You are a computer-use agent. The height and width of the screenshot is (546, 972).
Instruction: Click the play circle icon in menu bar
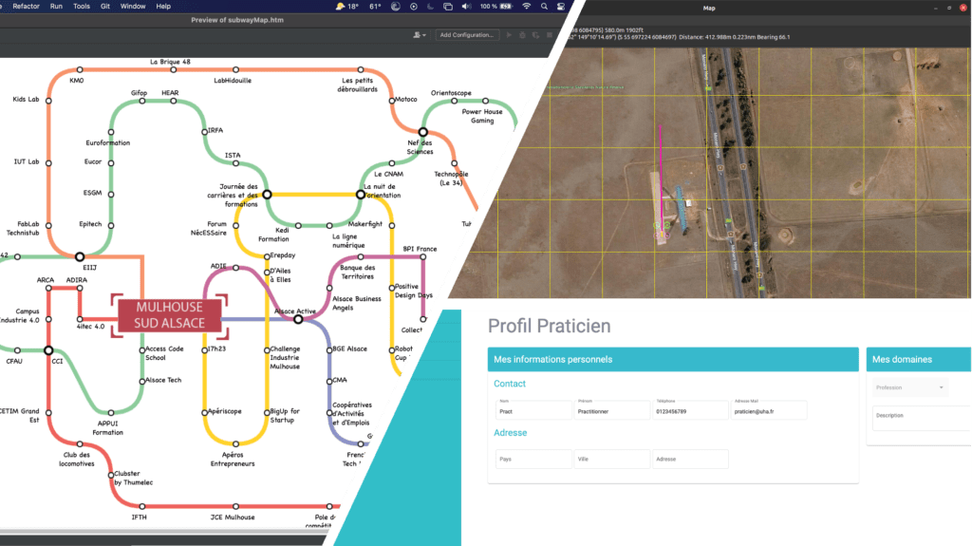point(414,7)
